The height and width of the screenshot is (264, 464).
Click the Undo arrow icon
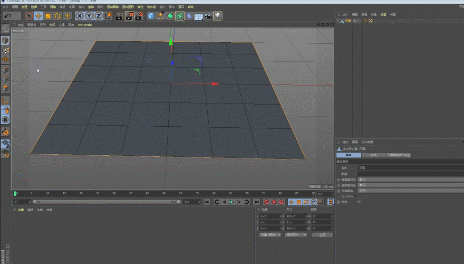(7, 16)
